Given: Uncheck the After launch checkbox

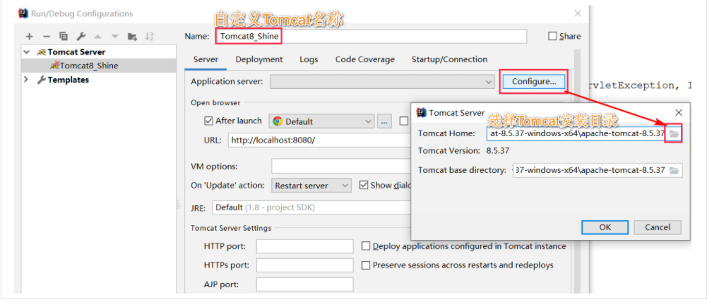Looking at the screenshot, I should [209, 121].
